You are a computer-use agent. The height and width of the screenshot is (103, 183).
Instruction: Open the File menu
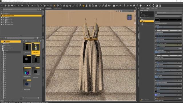pos(1,3)
